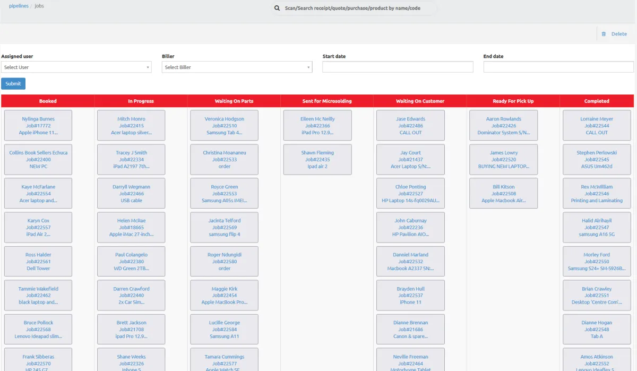The image size is (637, 371).
Task: Open Jacinta Telford samsung flip card
Action: pyautogui.click(x=225, y=227)
